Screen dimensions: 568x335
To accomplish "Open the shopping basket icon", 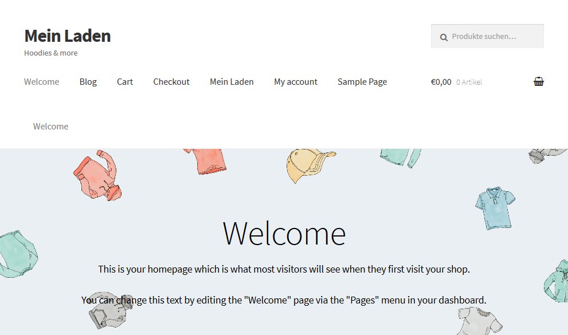I will tap(538, 82).
